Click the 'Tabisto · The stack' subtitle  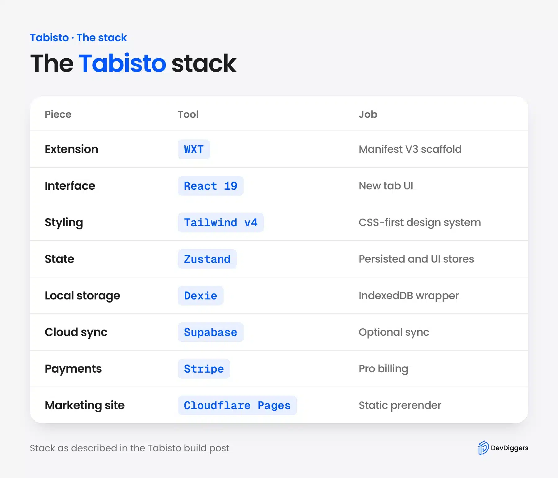tap(78, 38)
